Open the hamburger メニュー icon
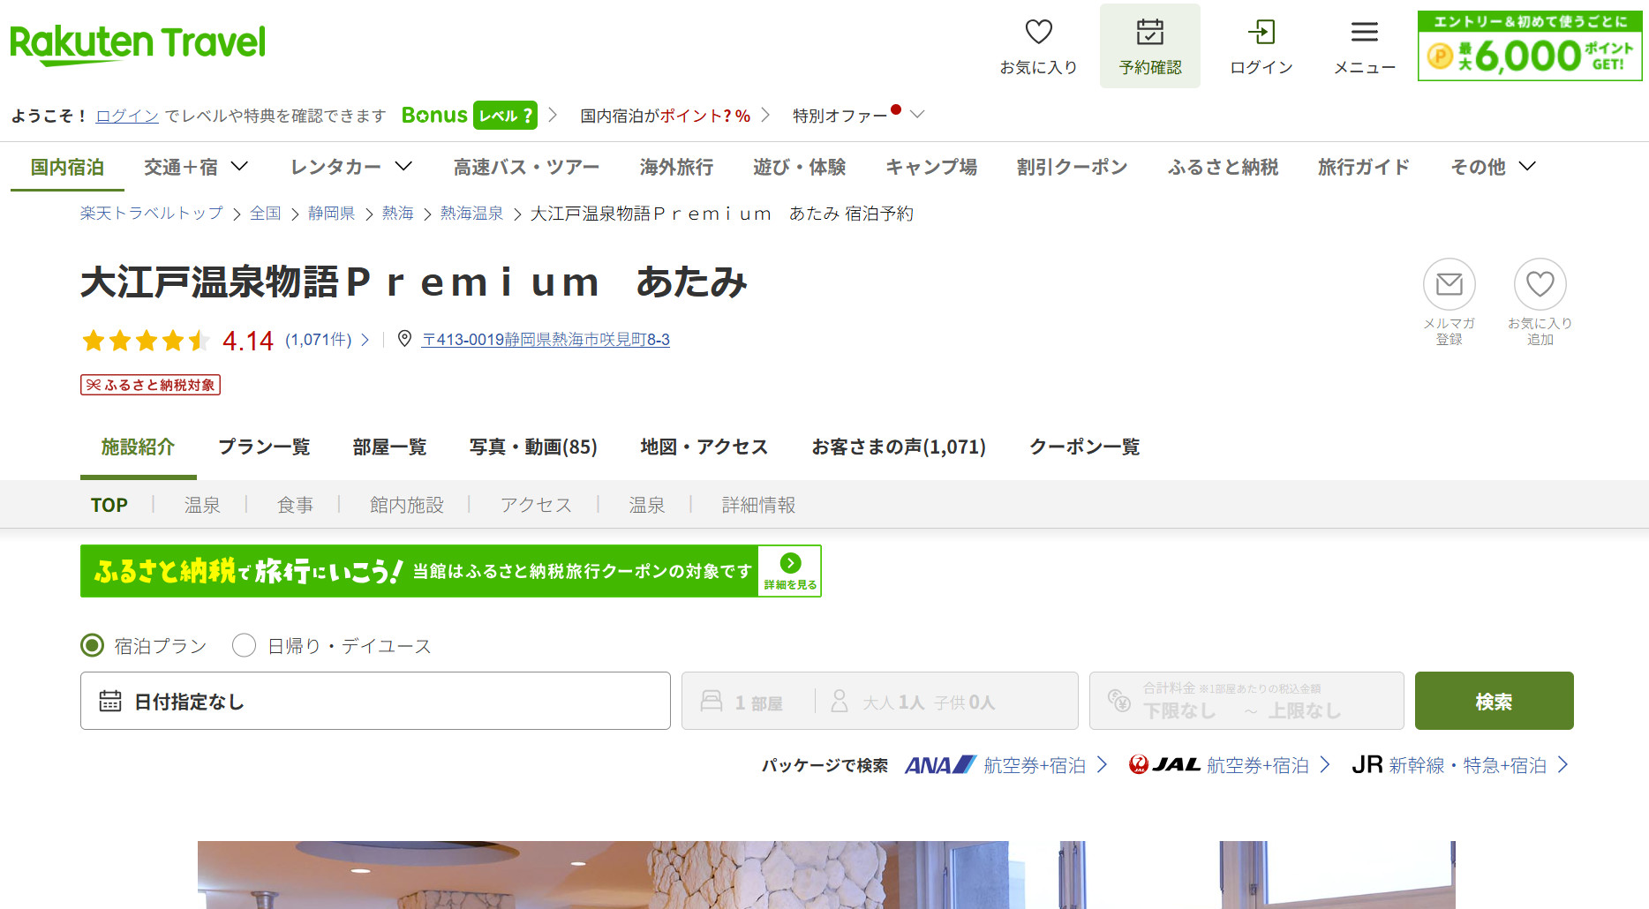The height and width of the screenshot is (909, 1649). [x=1364, y=33]
